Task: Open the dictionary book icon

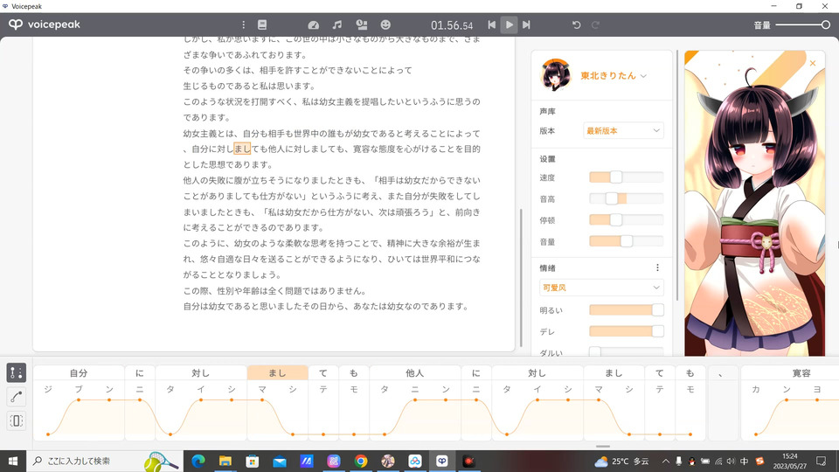Action: (262, 24)
